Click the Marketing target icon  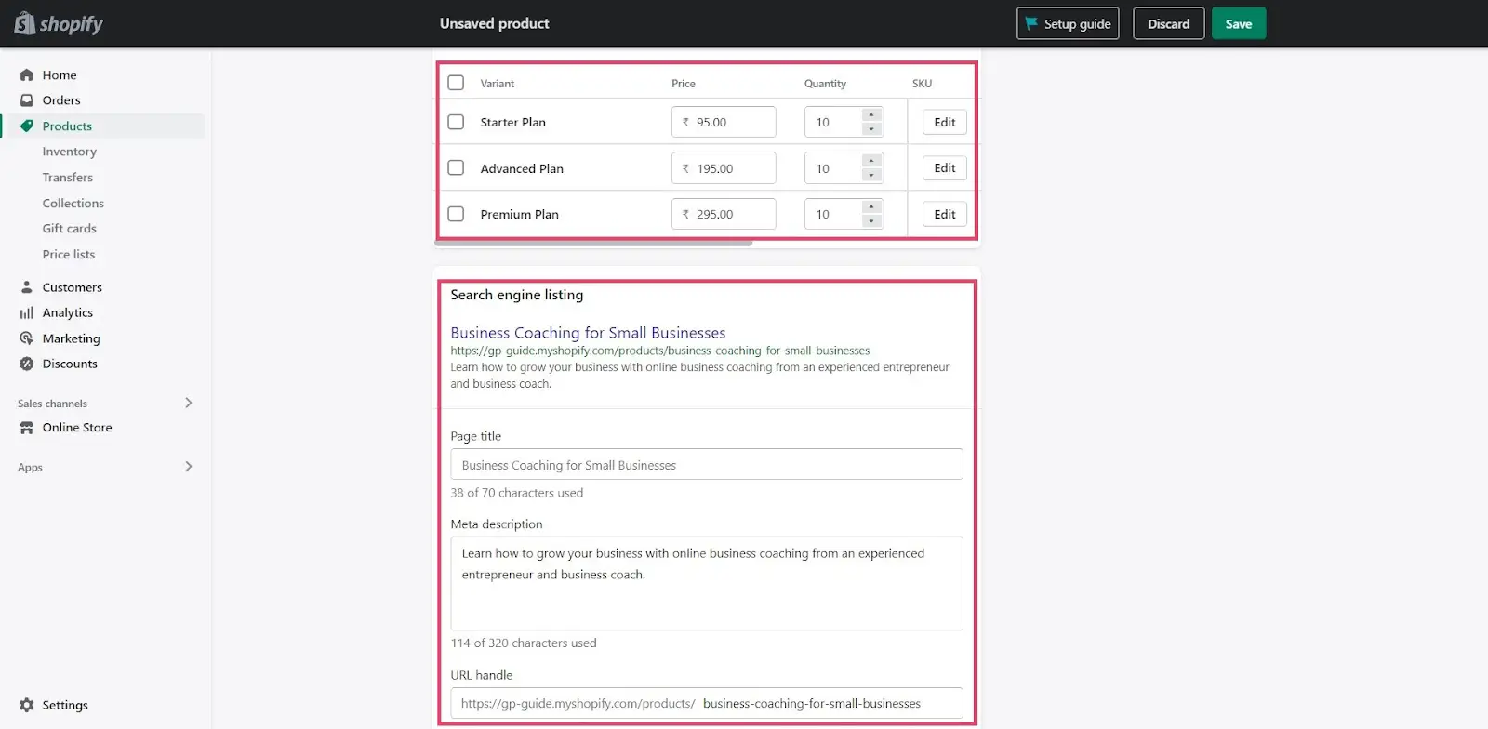27,338
